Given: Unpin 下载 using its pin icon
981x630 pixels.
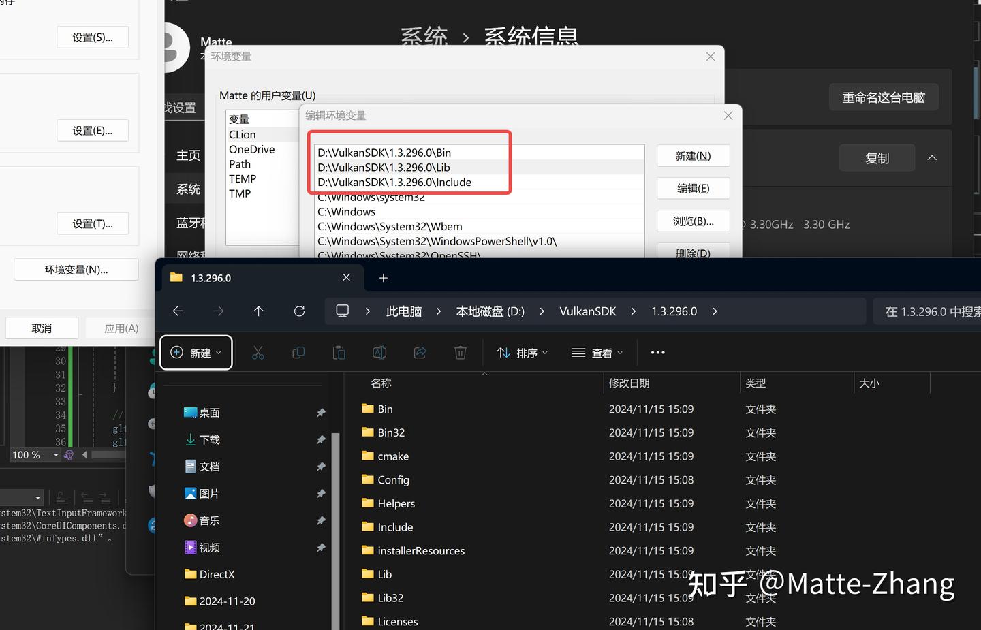Looking at the screenshot, I should pyautogui.click(x=321, y=440).
